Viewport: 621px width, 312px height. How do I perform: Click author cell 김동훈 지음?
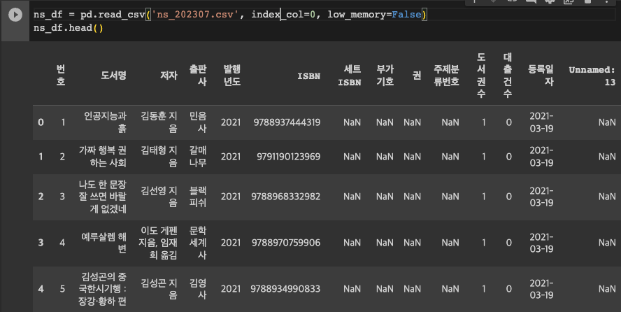coord(159,122)
